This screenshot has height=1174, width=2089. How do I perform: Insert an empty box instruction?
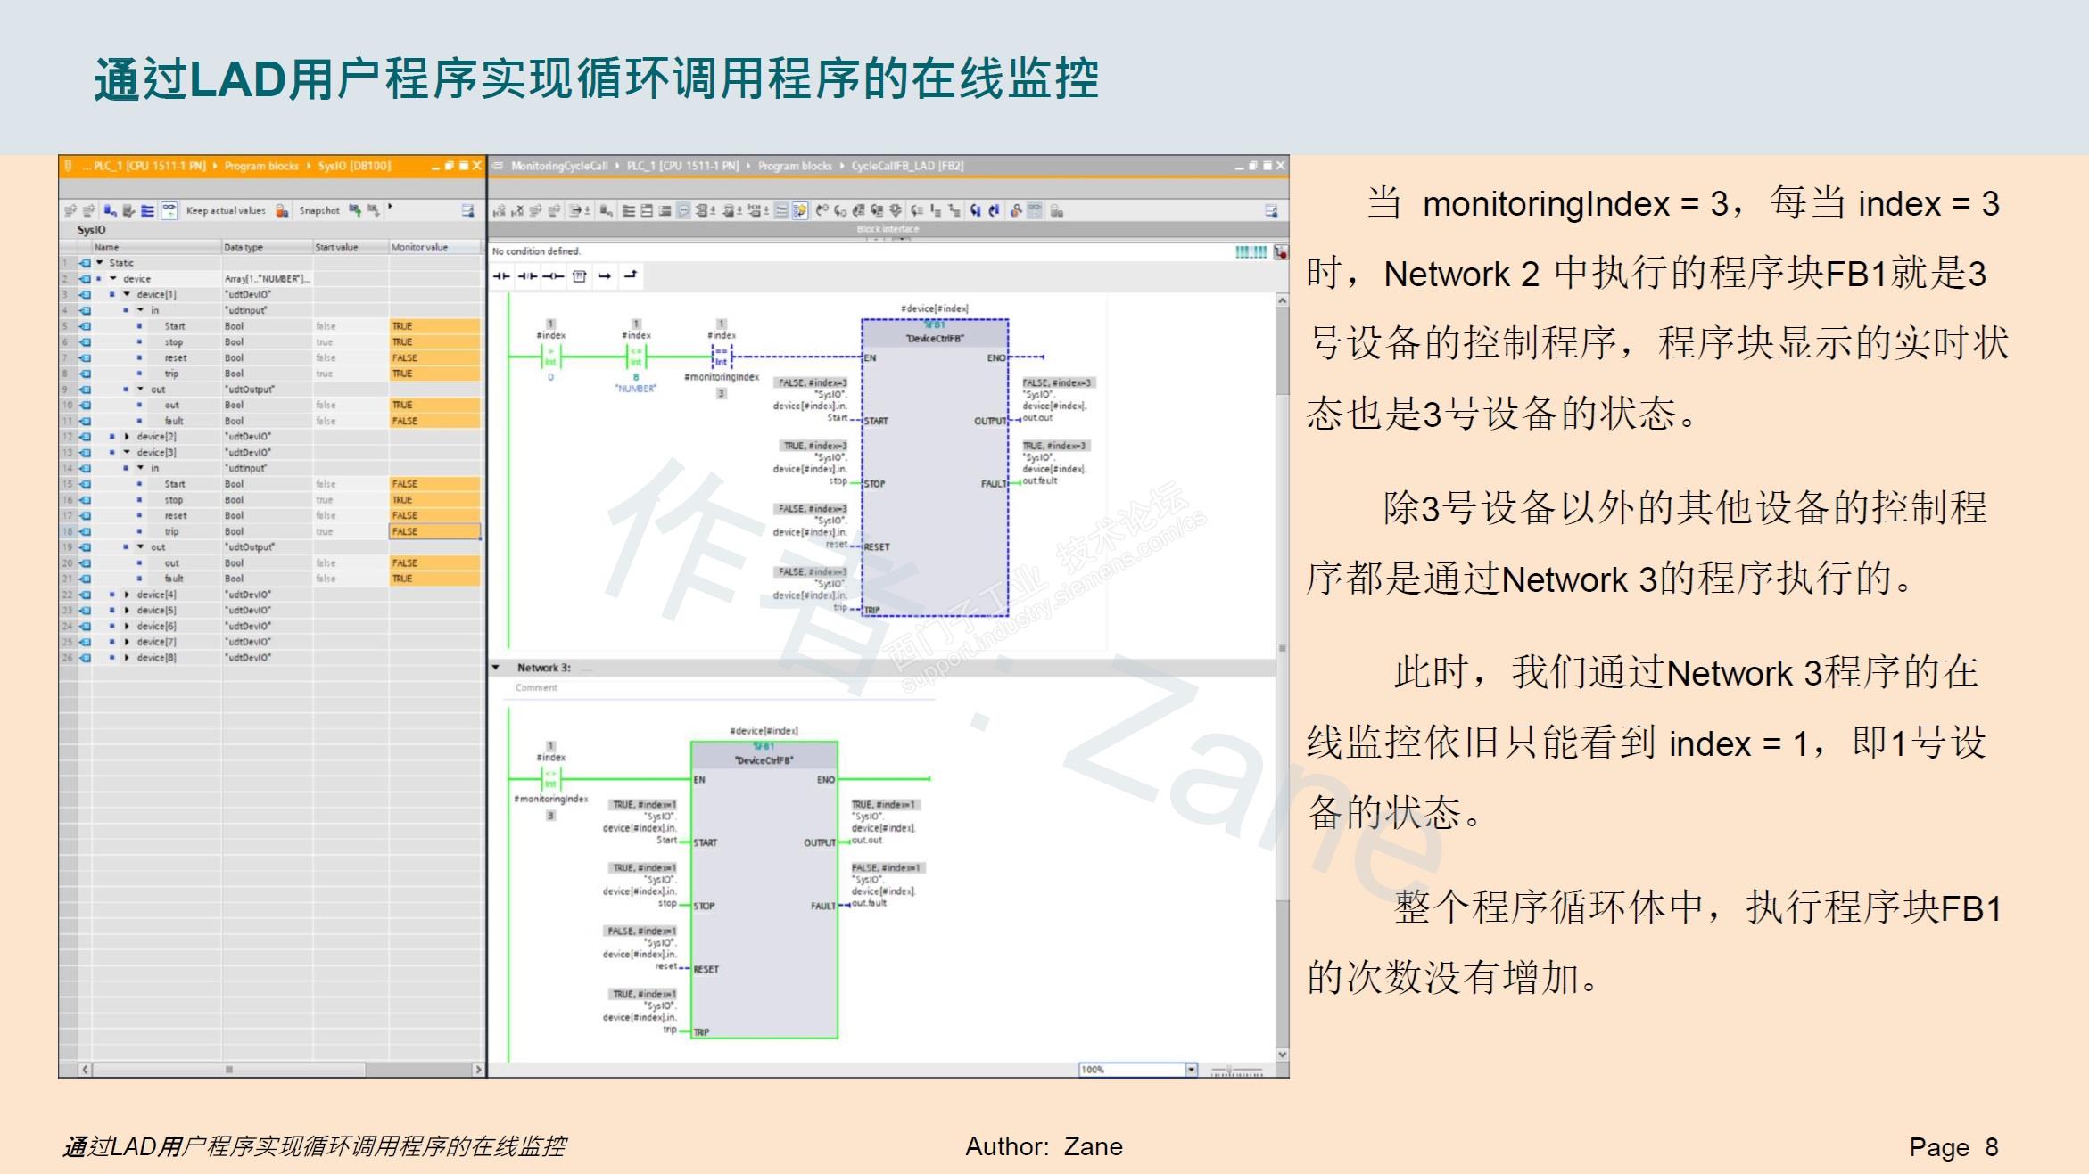(x=579, y=276)
